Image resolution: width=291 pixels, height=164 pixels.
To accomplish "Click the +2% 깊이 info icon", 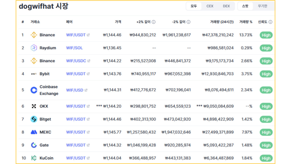I will click(154, 22).
